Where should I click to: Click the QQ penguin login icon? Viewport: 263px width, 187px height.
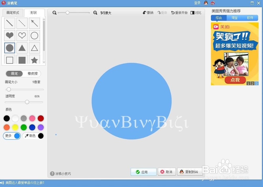point(206,3)
